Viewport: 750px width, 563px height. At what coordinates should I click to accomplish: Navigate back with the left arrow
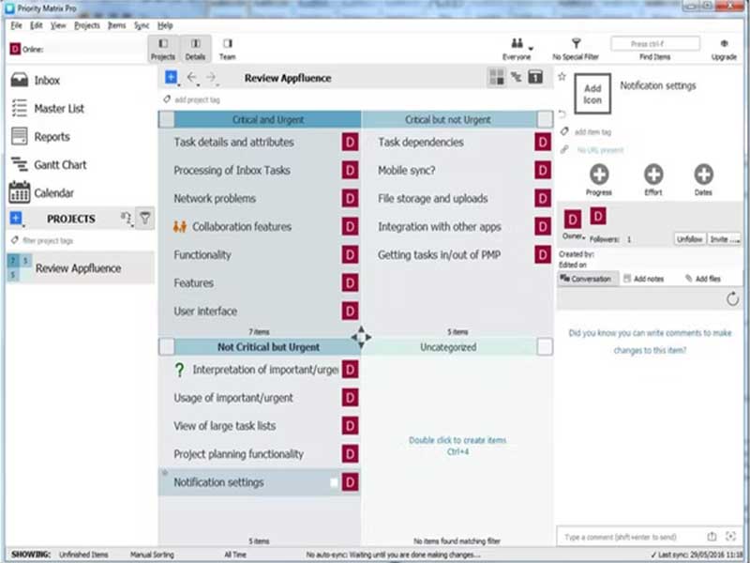coord(192,77)
